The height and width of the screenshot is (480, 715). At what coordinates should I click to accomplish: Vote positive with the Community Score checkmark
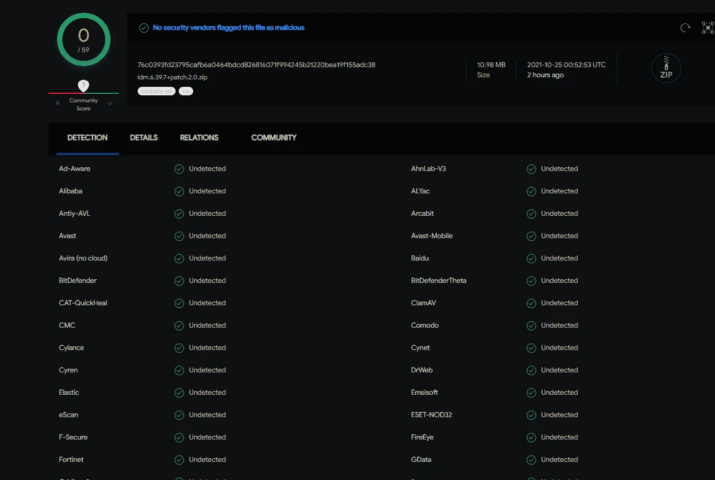point(110,103)
